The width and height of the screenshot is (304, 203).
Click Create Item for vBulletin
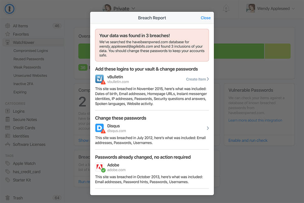pos(197,79)
